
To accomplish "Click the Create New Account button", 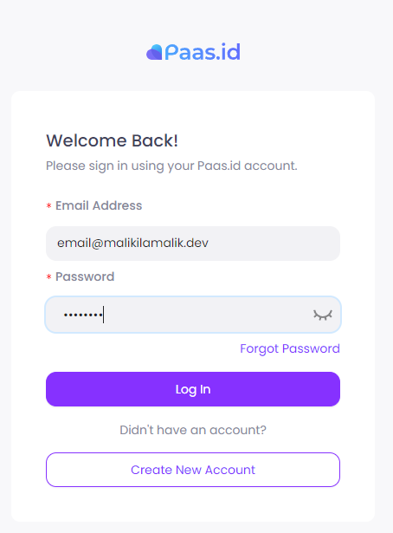I will (193, 470).
